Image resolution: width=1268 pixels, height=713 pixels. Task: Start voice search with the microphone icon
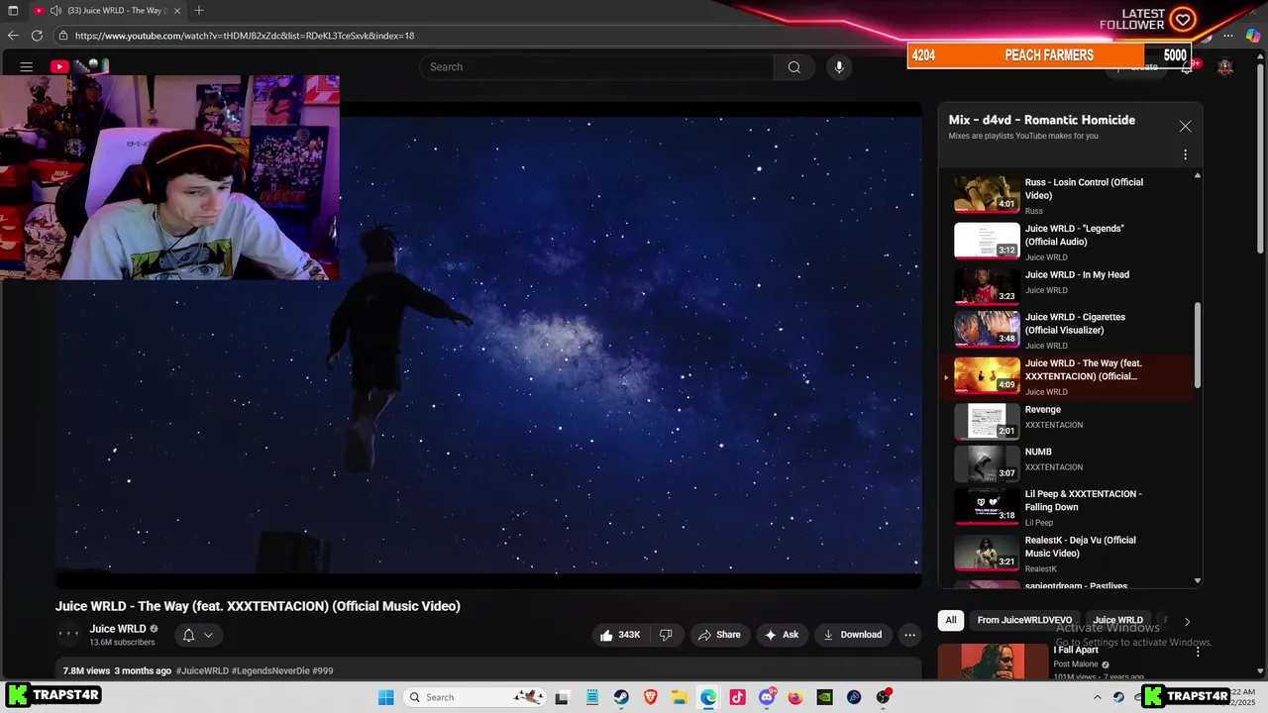click(x=839, y=67)
